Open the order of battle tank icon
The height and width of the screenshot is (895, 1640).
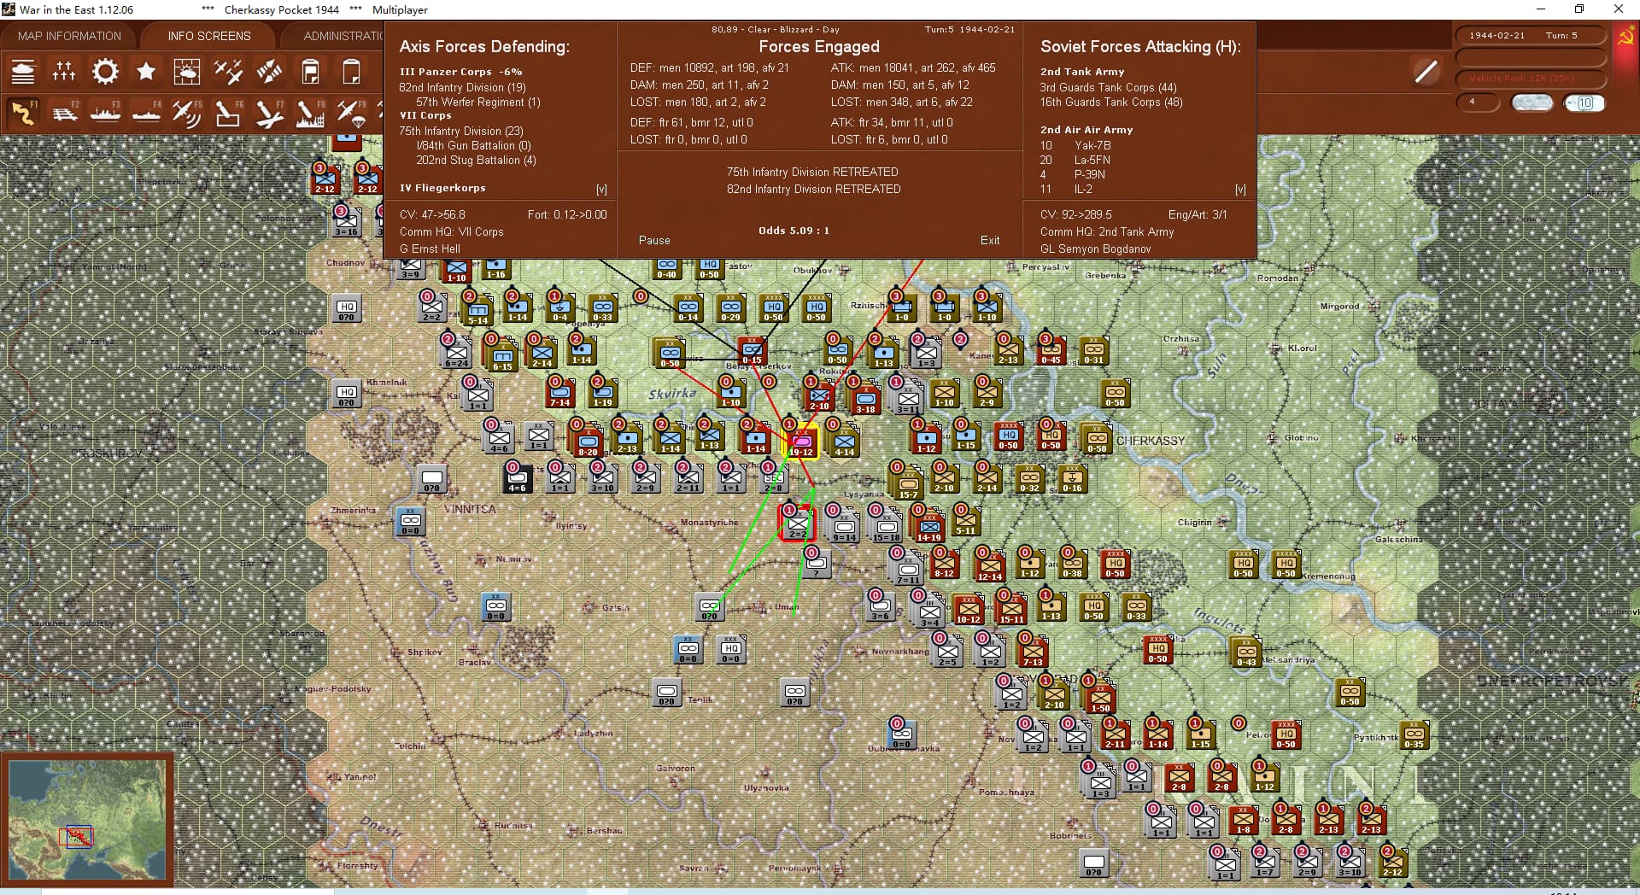23,72
